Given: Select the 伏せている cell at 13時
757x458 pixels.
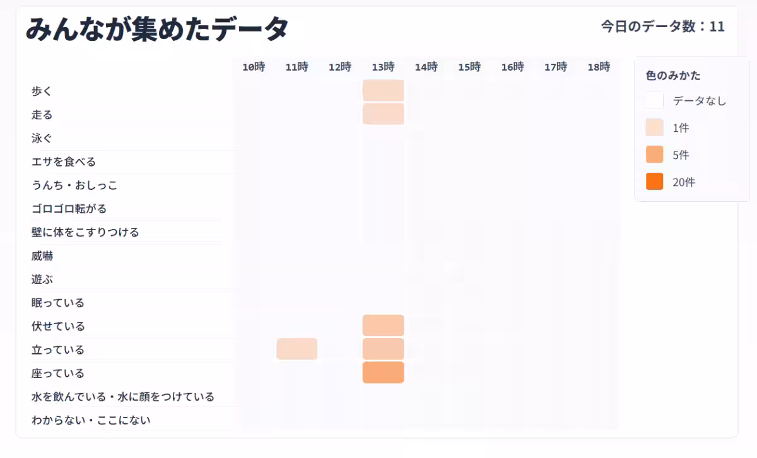Looking at the screenshot, I should point(383,325).
